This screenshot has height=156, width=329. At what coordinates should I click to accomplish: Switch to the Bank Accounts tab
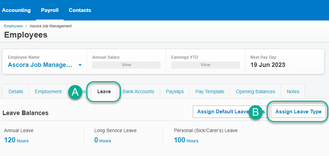click(x=138, y=91)
